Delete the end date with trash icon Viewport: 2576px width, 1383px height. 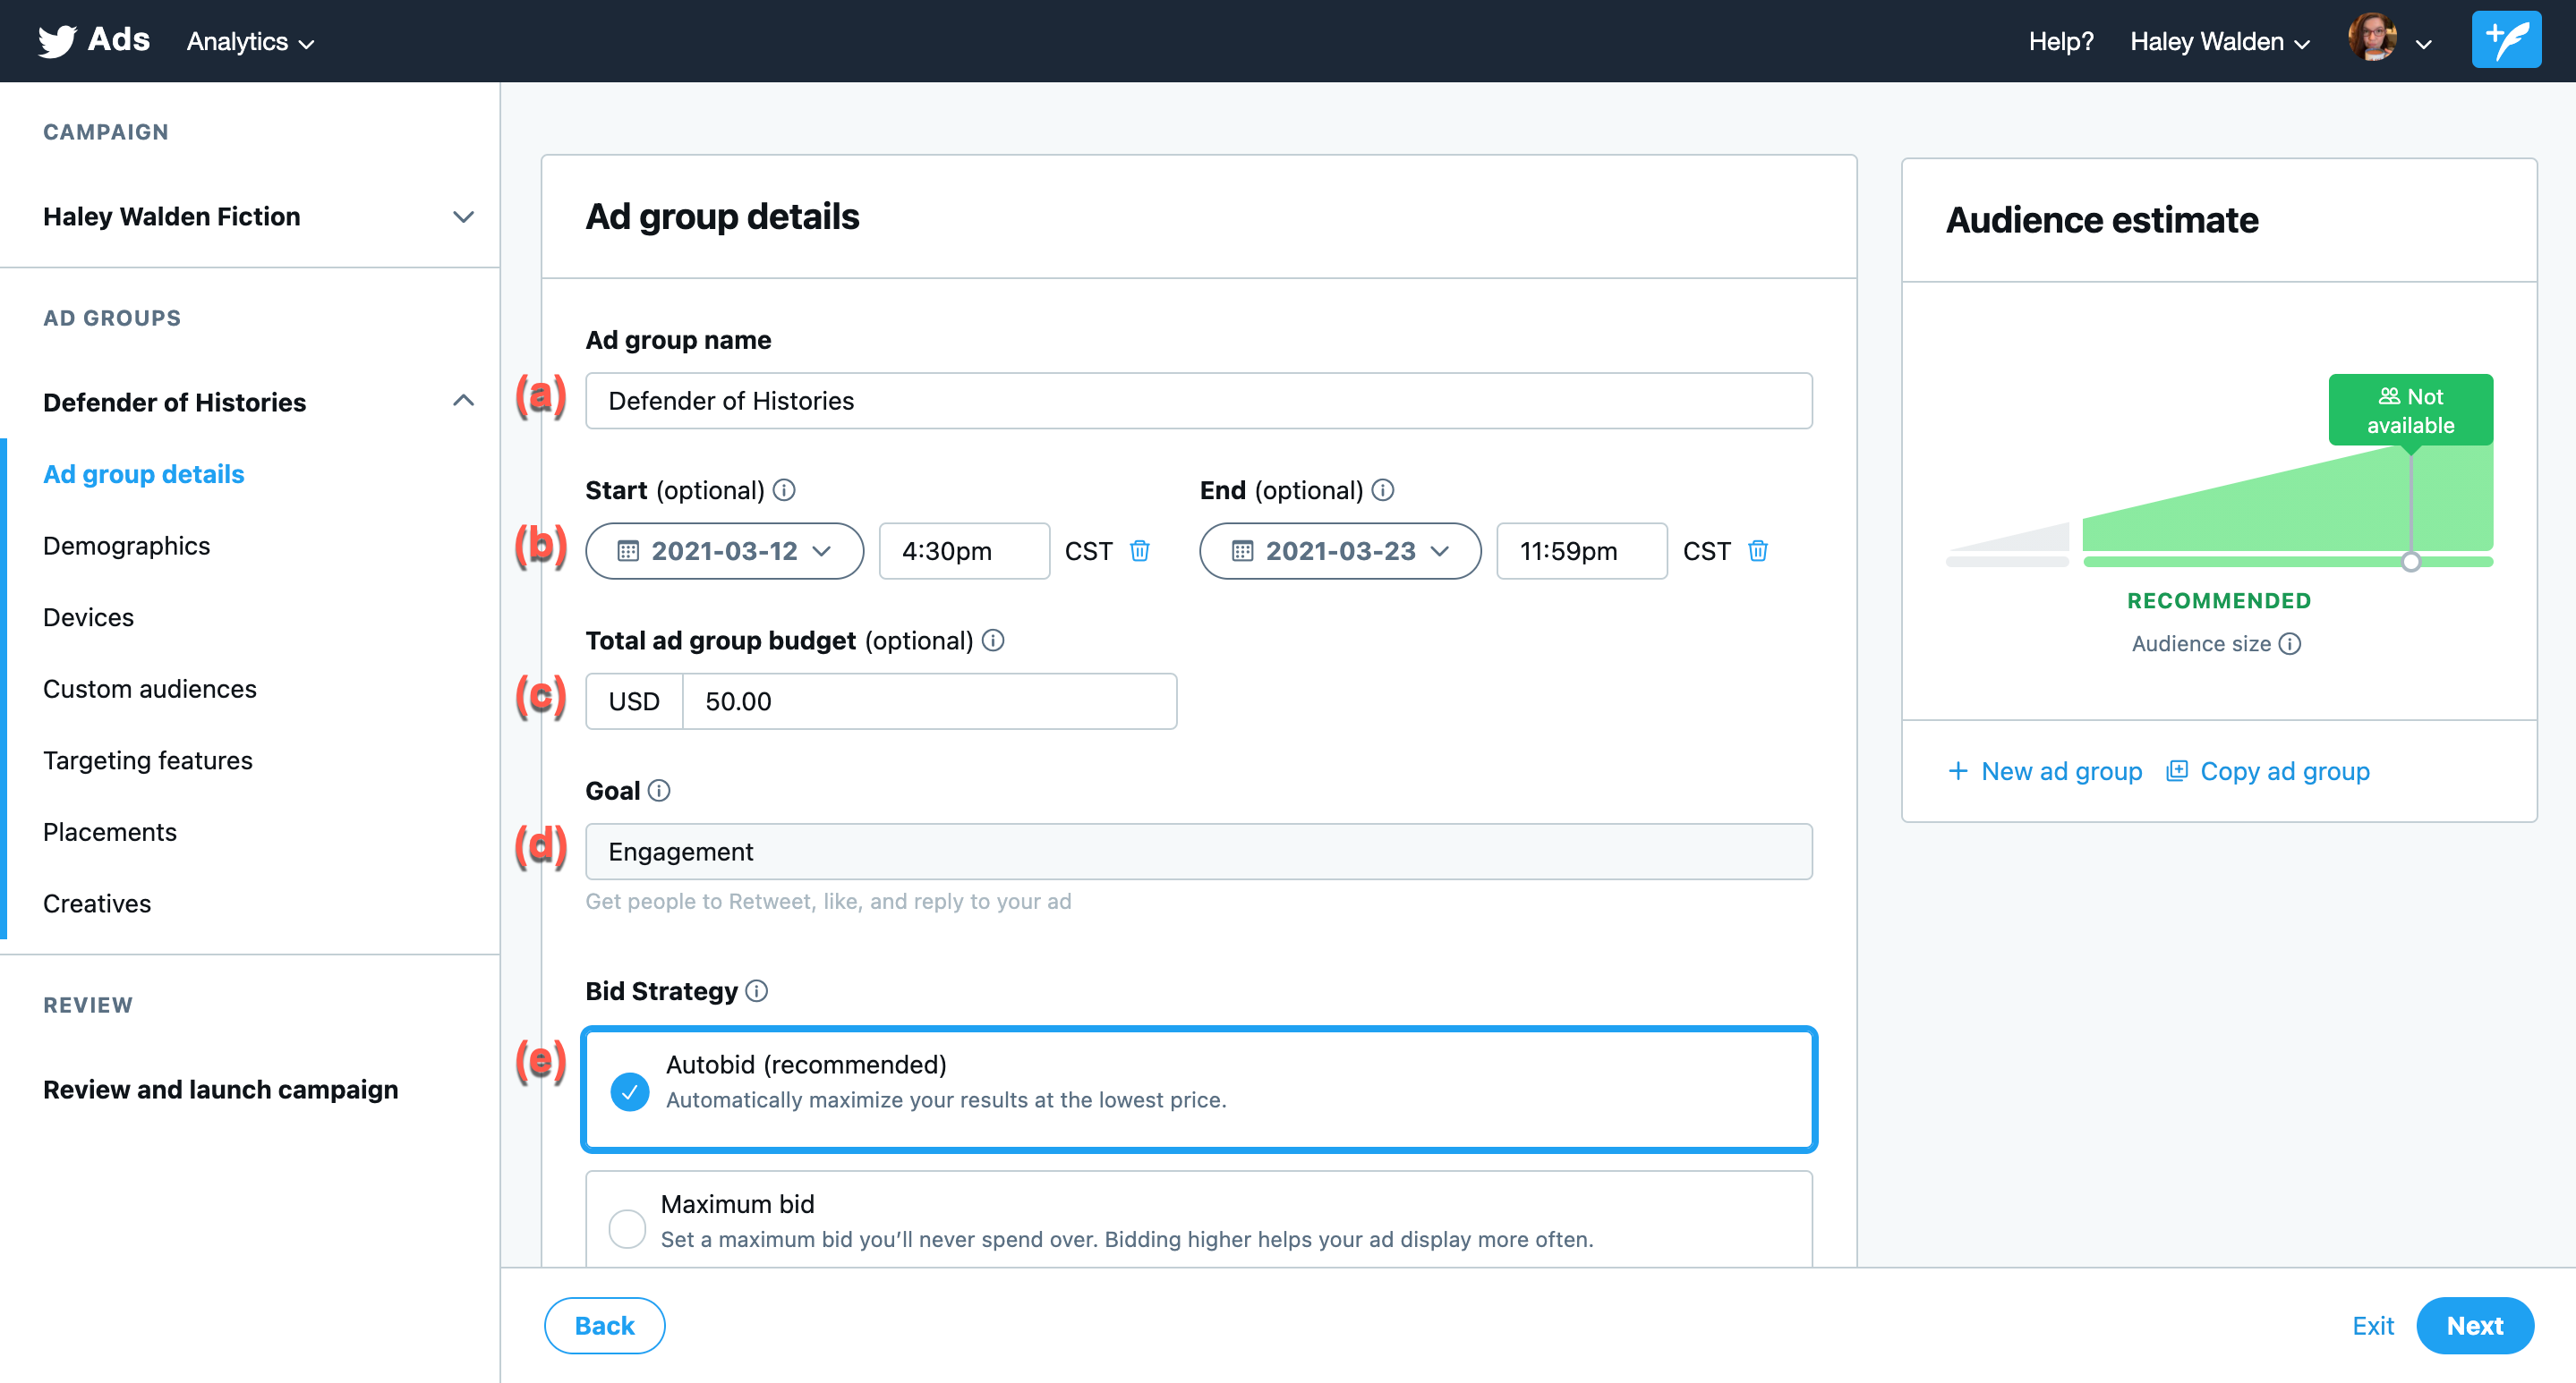click(x=1757, y=550)
